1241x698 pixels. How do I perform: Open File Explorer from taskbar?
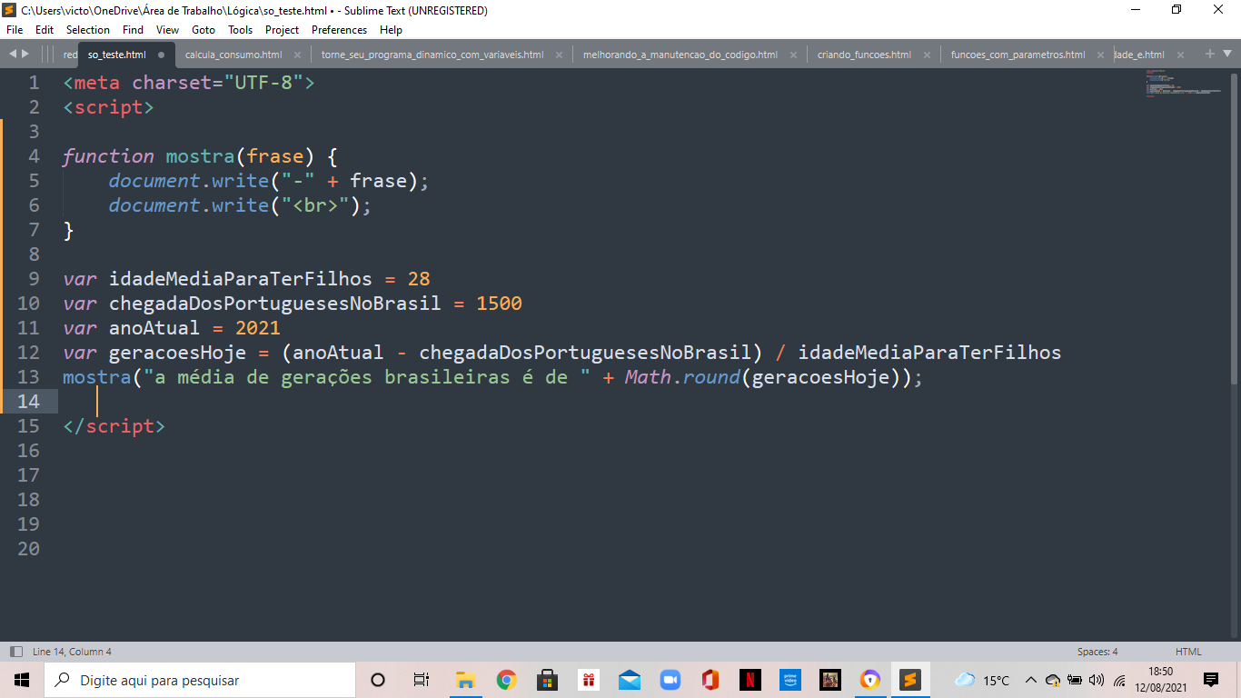click(465, 680)
